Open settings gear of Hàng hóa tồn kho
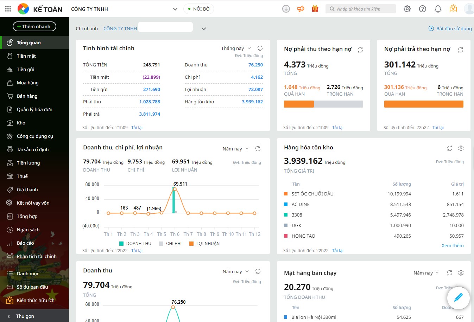This screenshot has height=322, width=474. pos(461,148)
